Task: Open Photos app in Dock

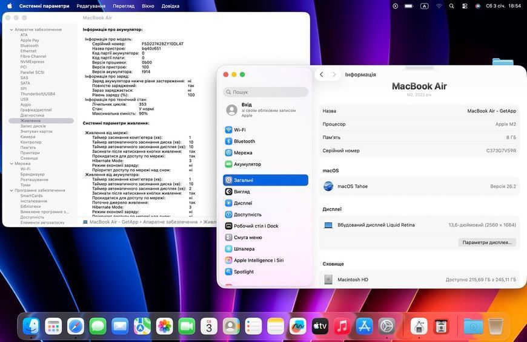Action: coord(164,326)
